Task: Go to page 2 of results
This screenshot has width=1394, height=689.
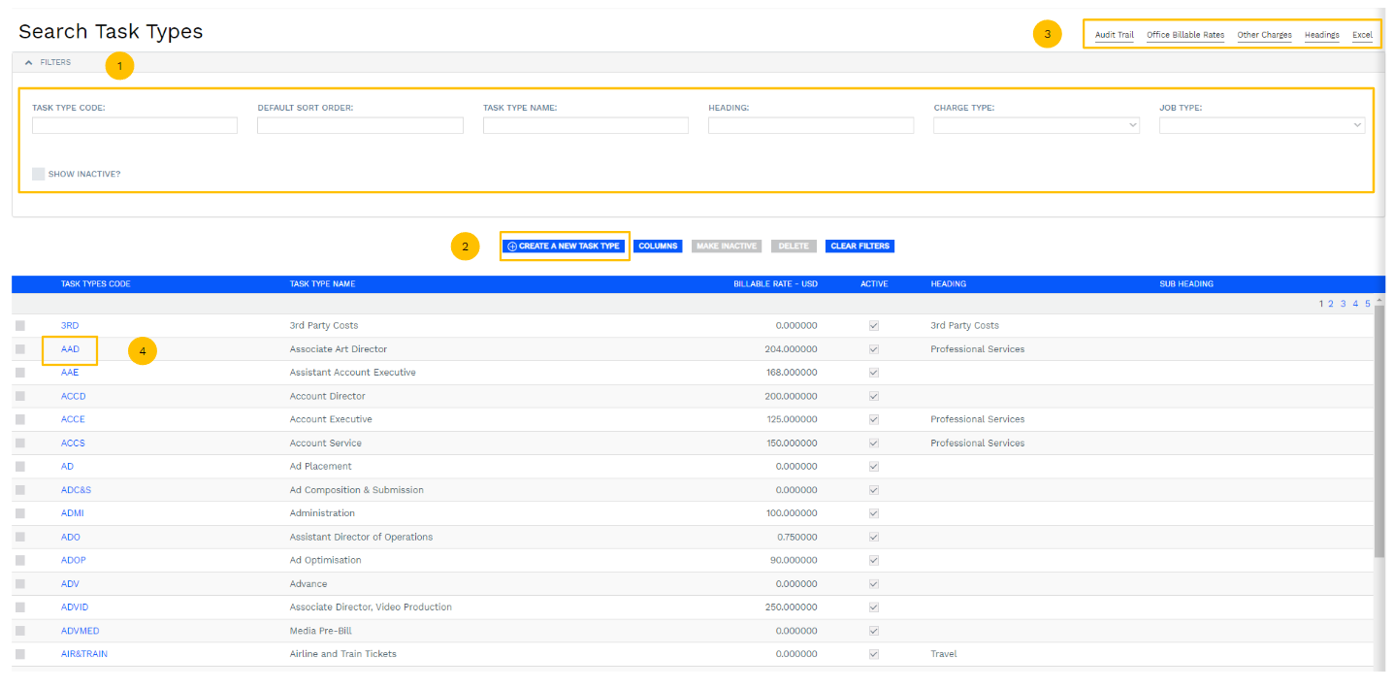Action: pyautogui.click(x=1331, y=304)
